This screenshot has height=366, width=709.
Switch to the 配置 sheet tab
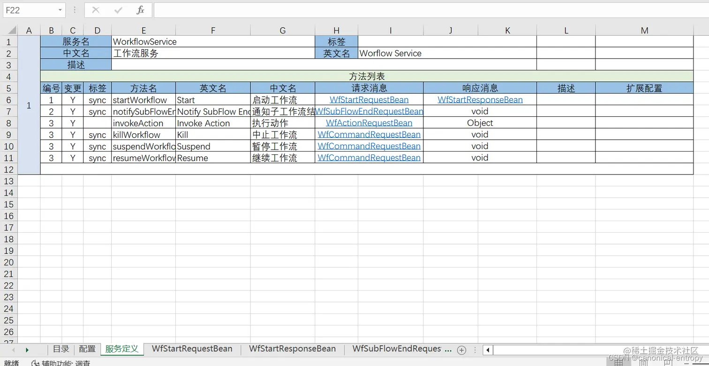coord(87,349)
